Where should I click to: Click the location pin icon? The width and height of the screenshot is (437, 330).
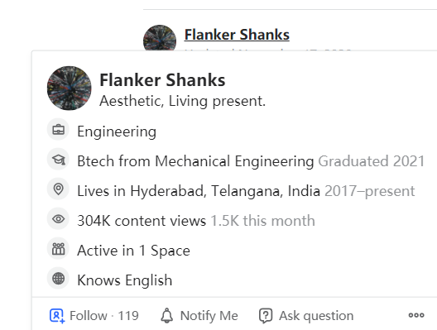point(58,189)
